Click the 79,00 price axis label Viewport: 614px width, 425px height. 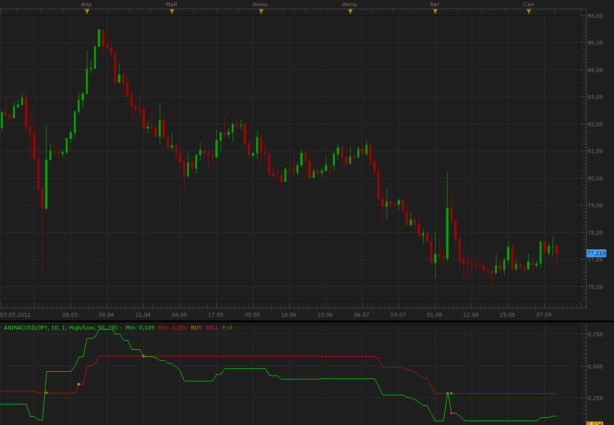[x=595, y=205]
